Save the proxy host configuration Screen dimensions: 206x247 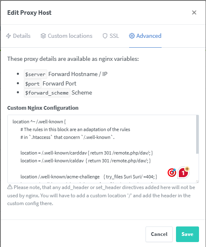pos(187,234)
